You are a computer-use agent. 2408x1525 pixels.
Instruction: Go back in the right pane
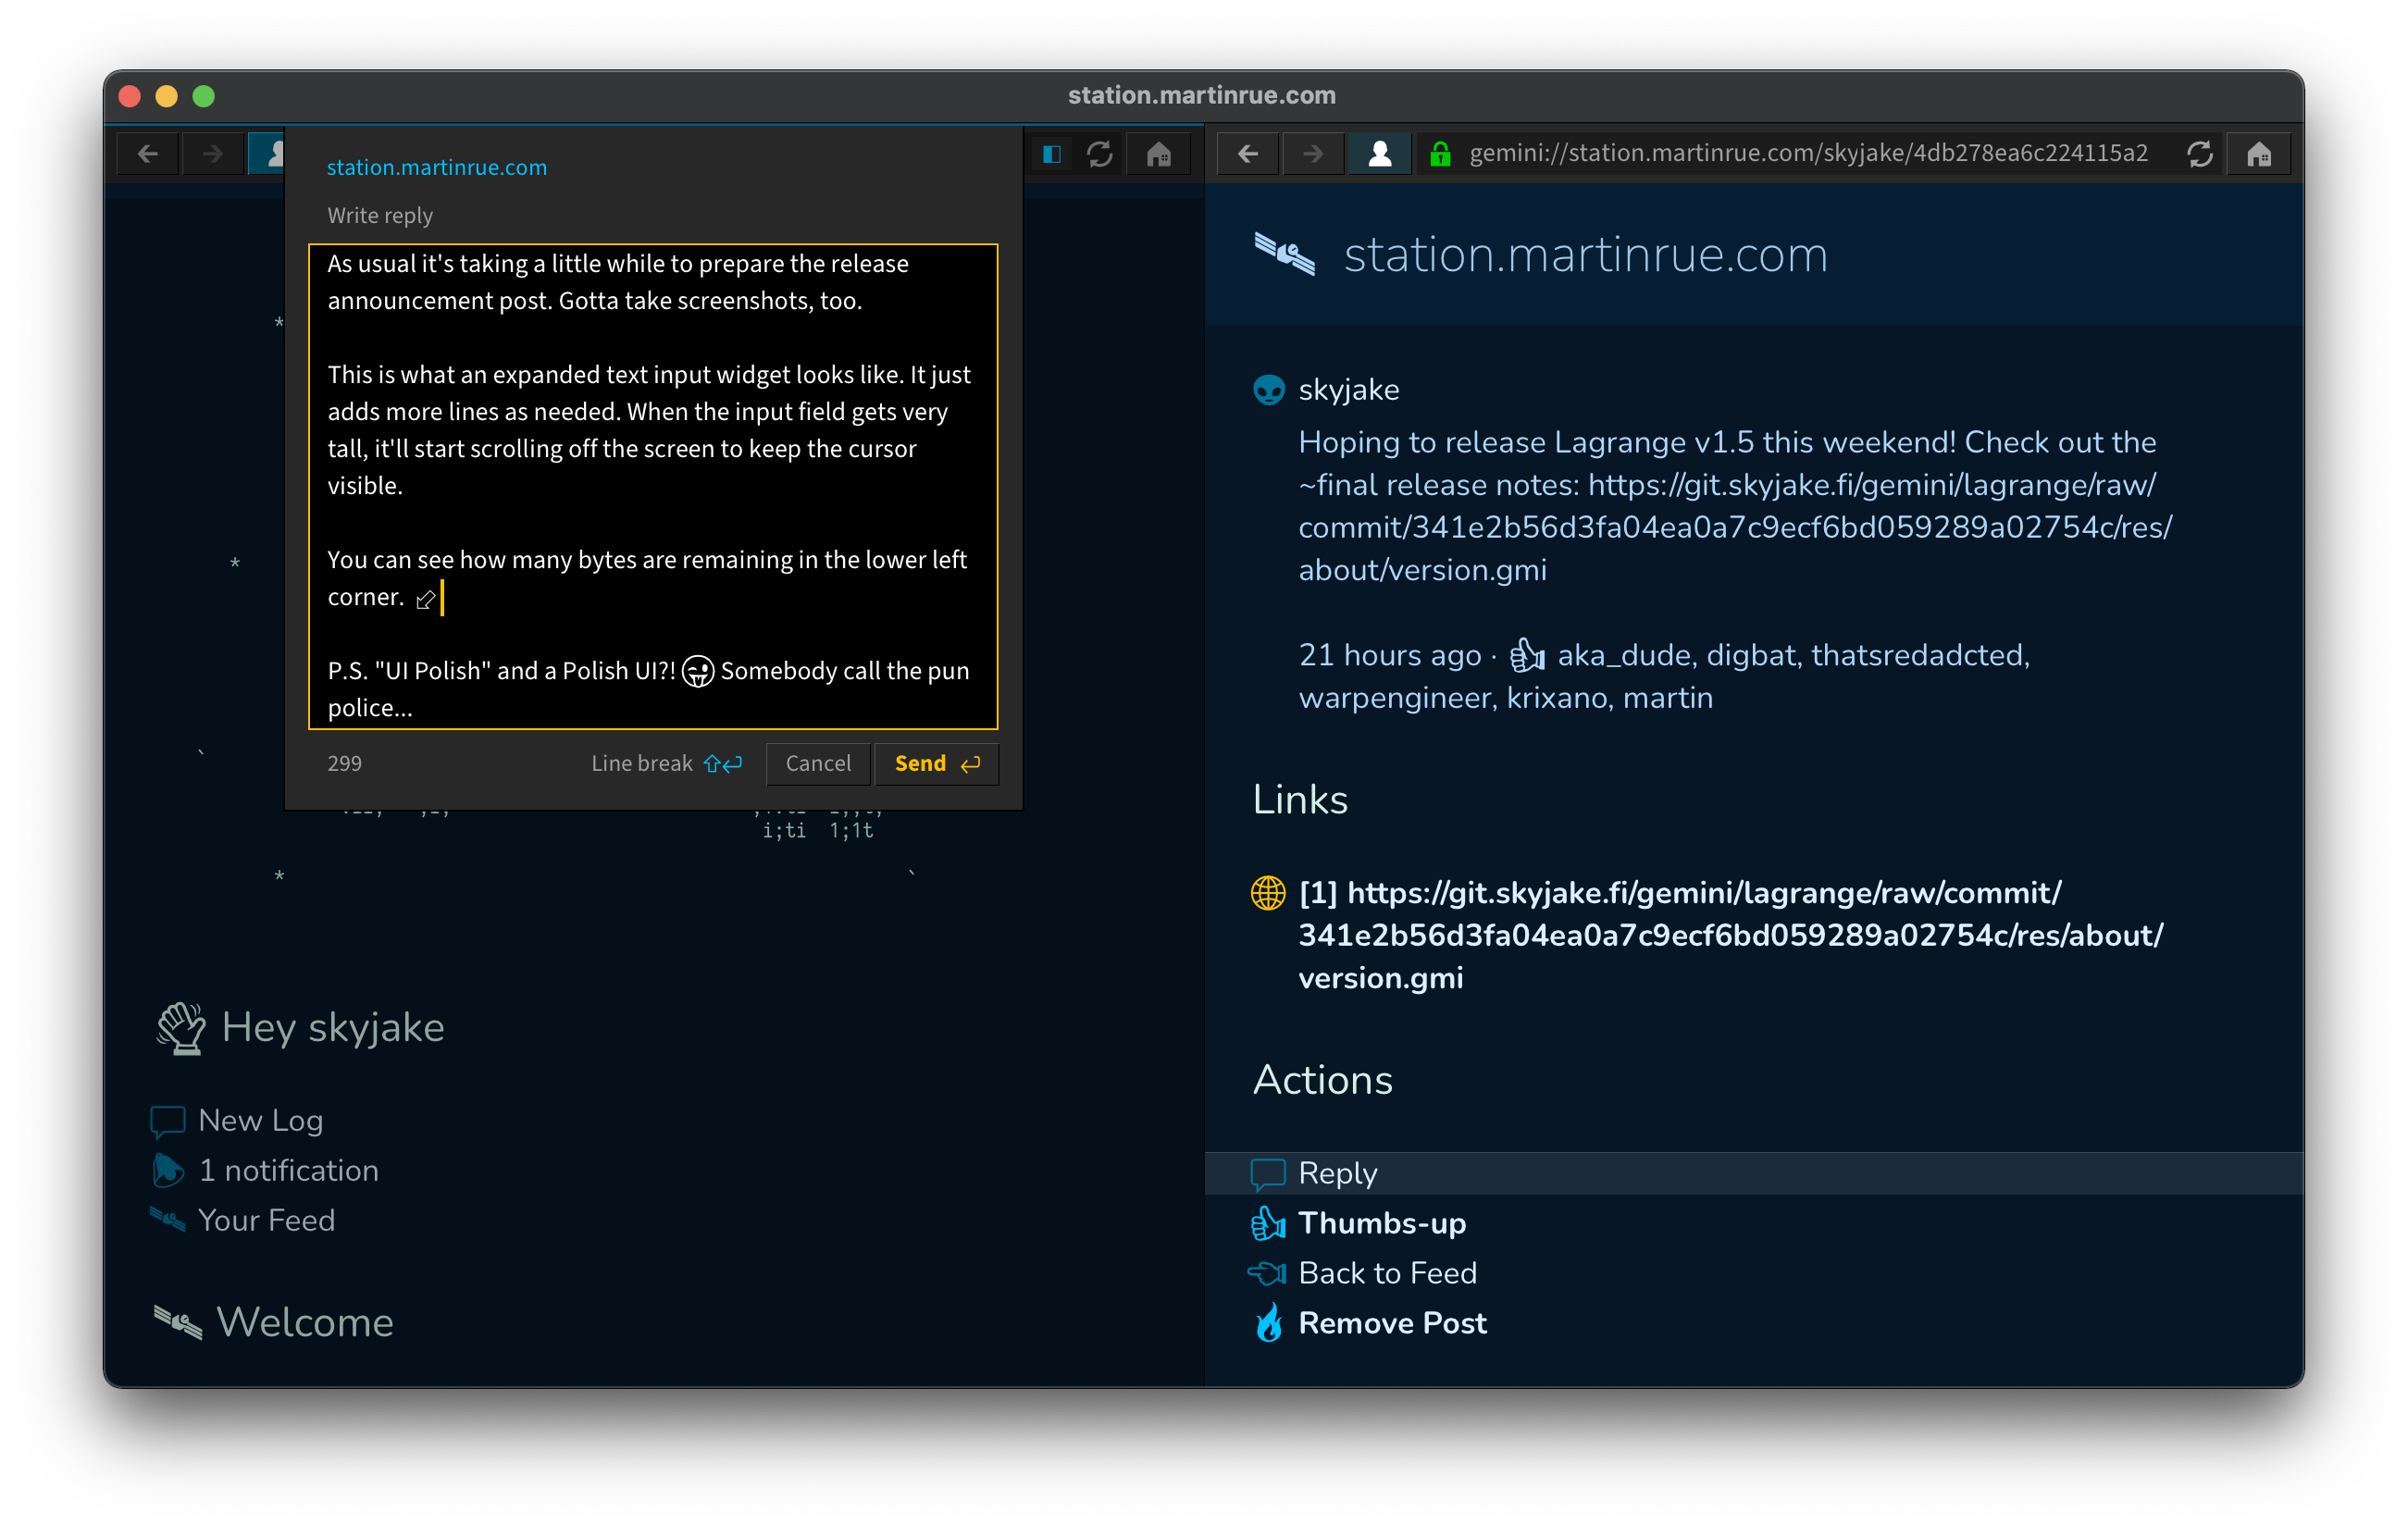click(1248, 154)
